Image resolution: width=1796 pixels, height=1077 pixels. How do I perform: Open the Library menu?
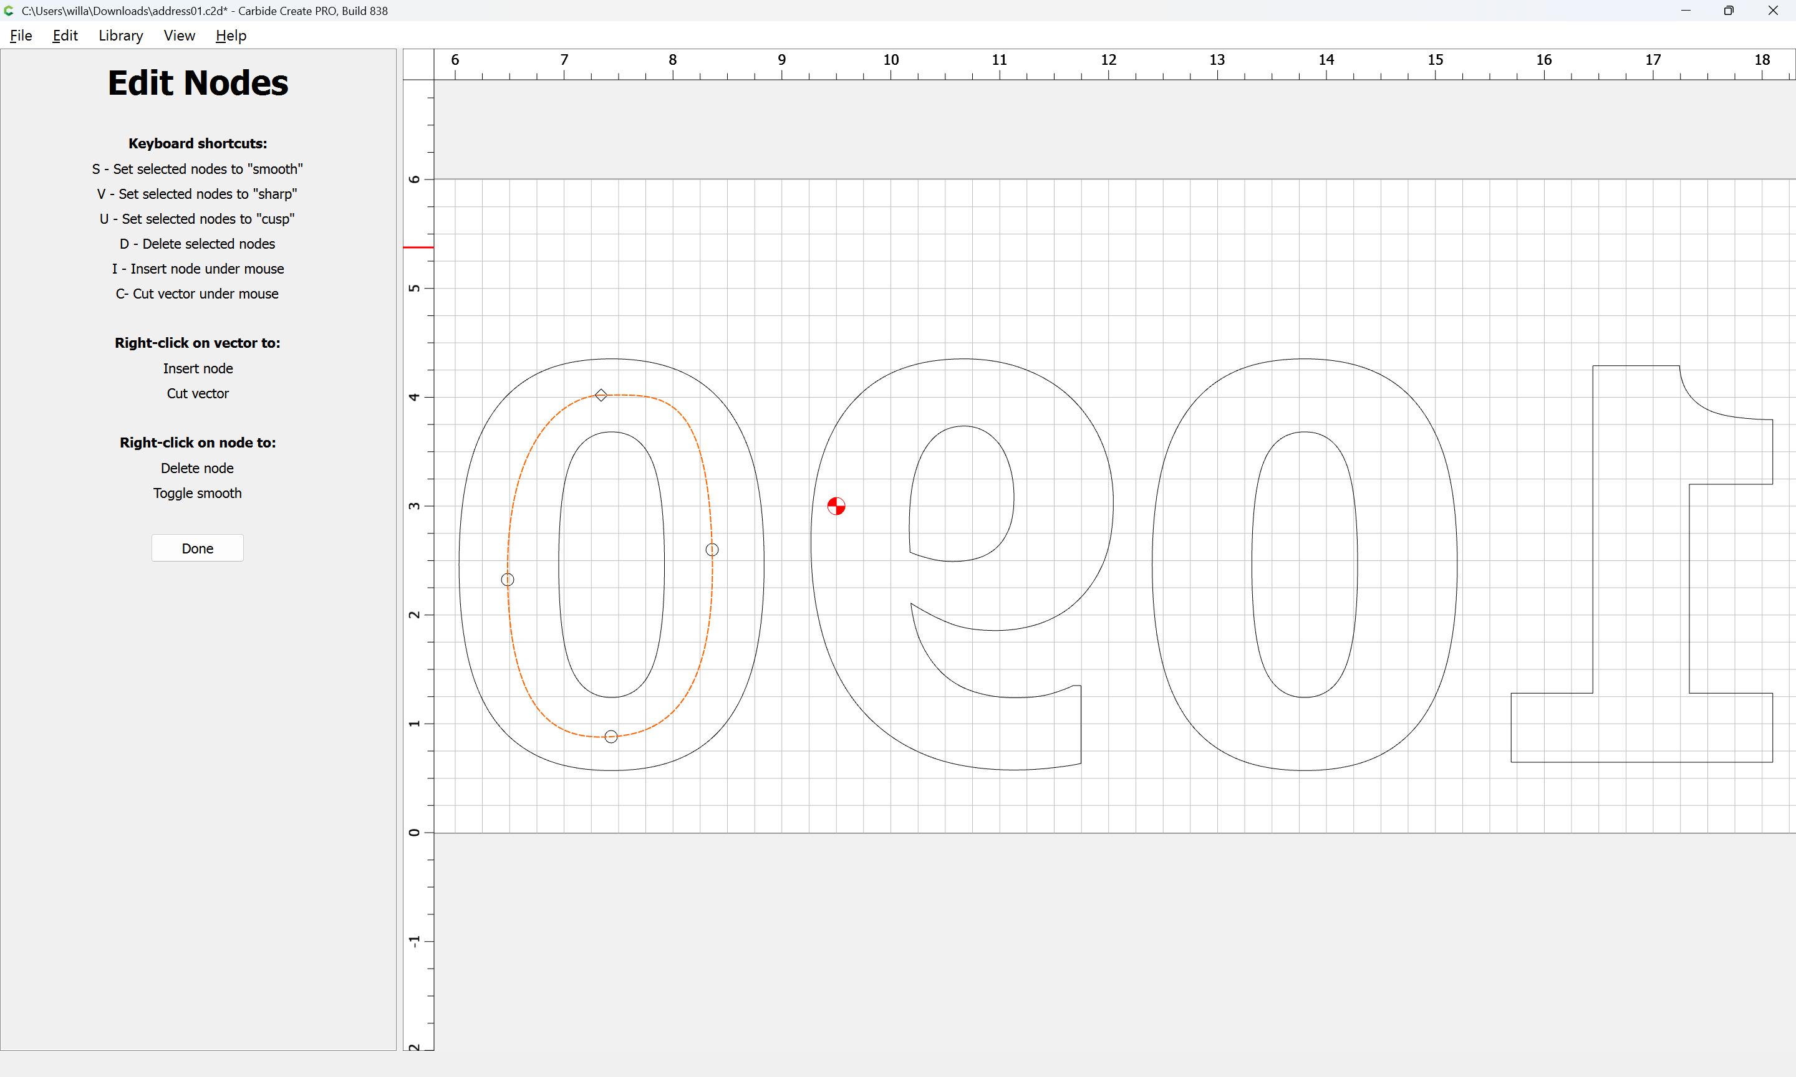(x=120, y=36)
